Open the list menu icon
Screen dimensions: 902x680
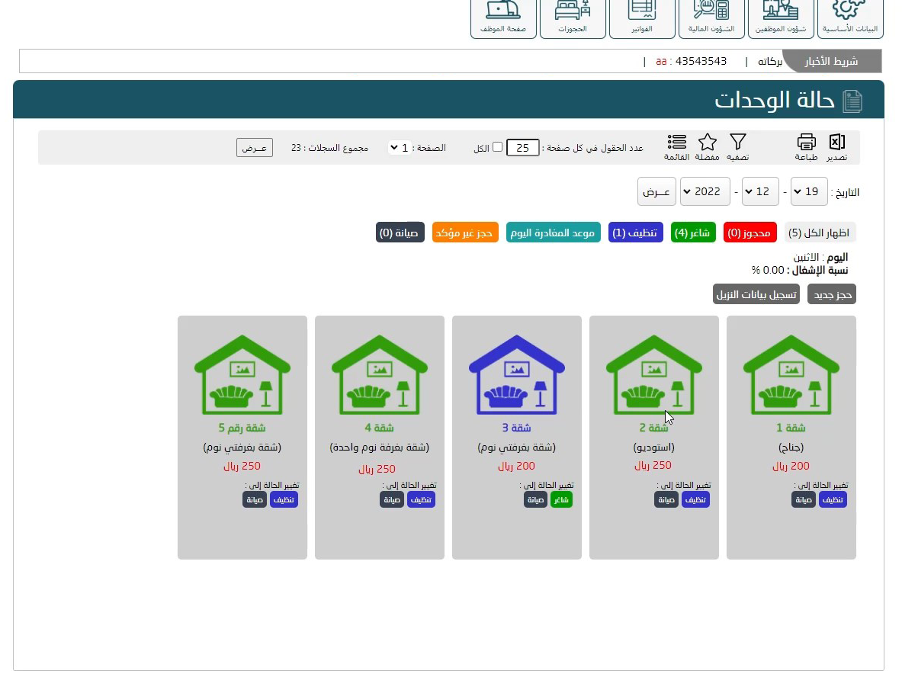[676, 142]
